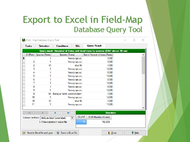Open the SQL tab
190x142 pixels.
pyautogui.click(x=78, y=46)
